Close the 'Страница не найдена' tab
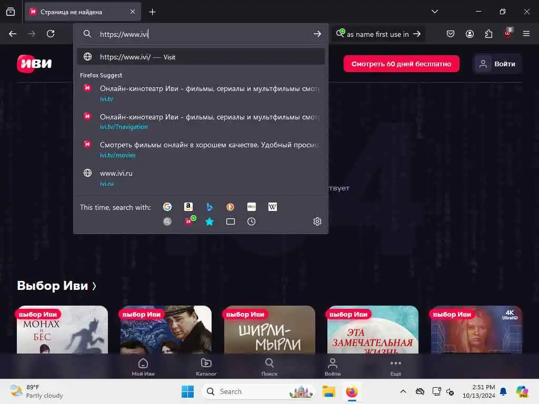 (133, 12)
